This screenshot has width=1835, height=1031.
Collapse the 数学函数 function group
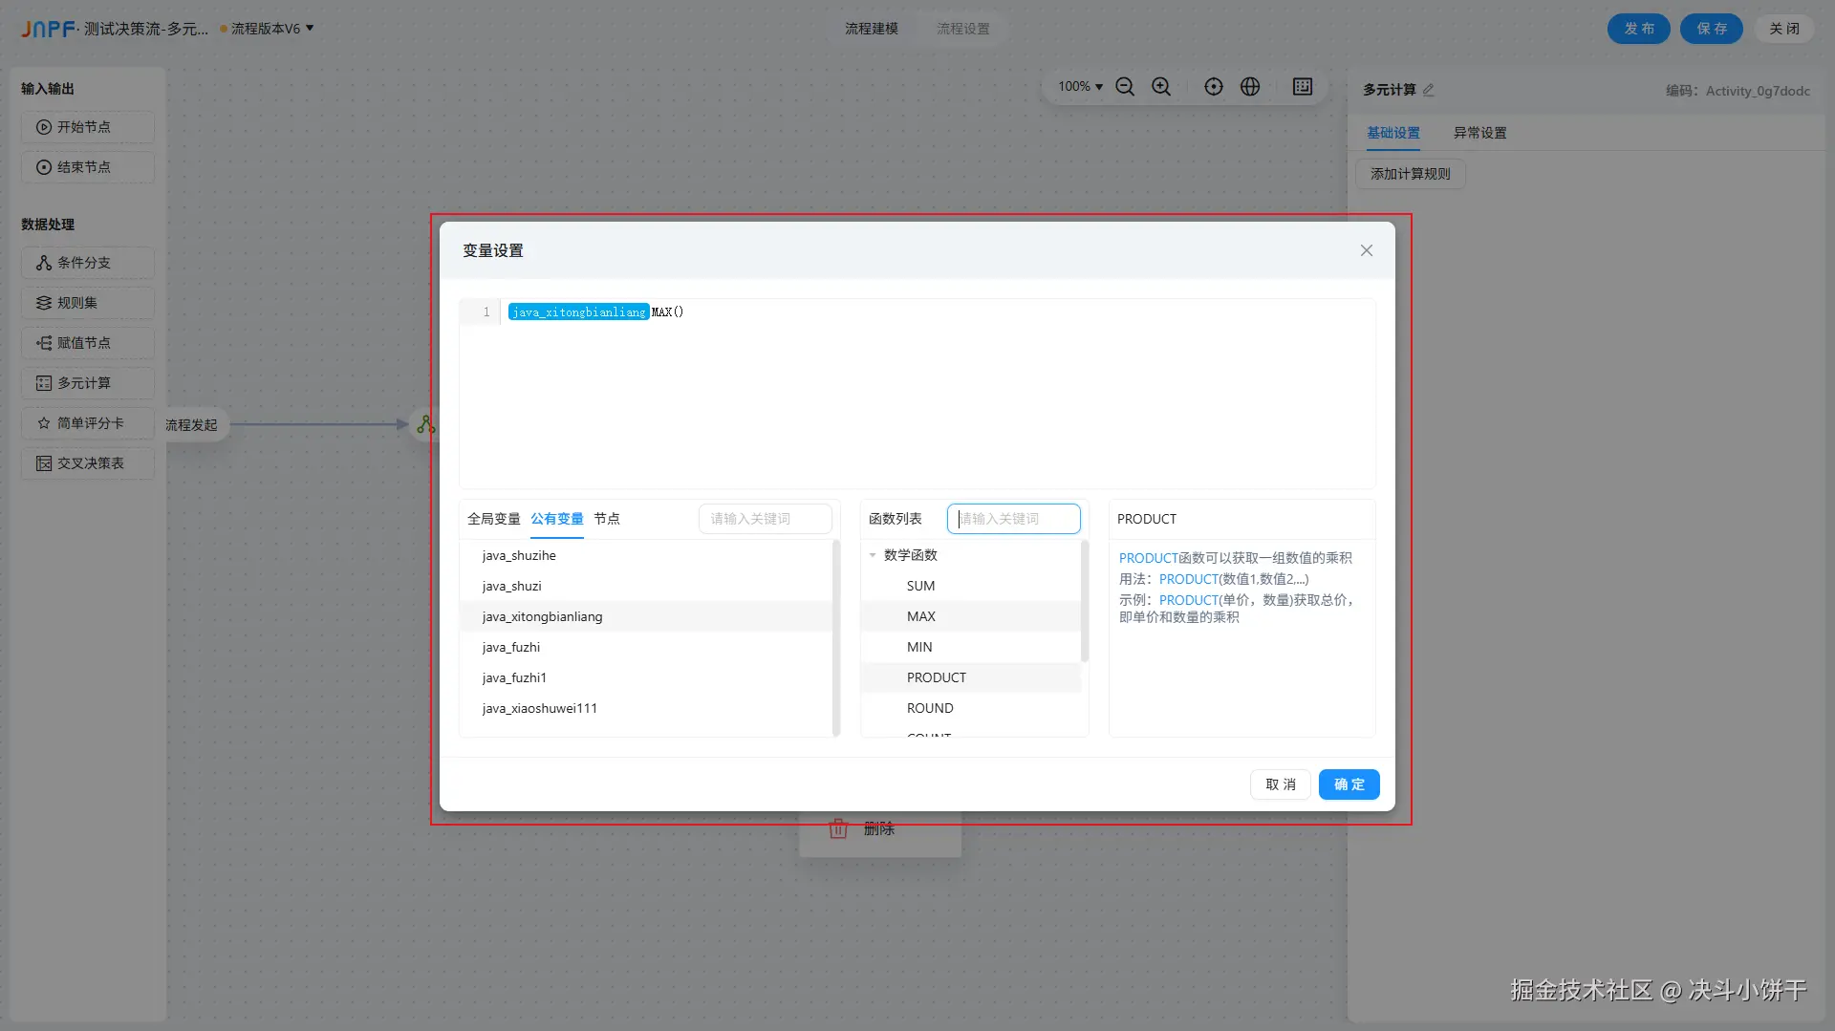872,554
